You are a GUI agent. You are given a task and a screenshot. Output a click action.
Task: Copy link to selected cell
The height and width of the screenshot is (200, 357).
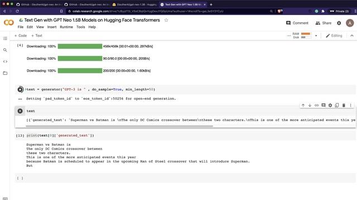316,105
